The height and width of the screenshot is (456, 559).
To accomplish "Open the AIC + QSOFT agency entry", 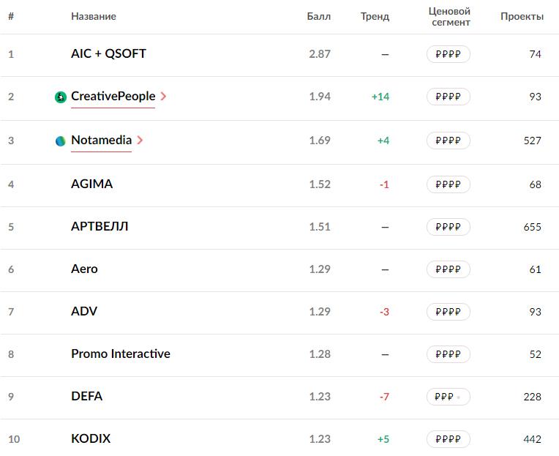I will click(108, 54).
